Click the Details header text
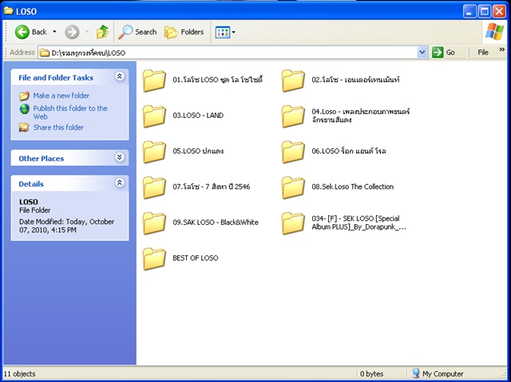 coord(31,184)
